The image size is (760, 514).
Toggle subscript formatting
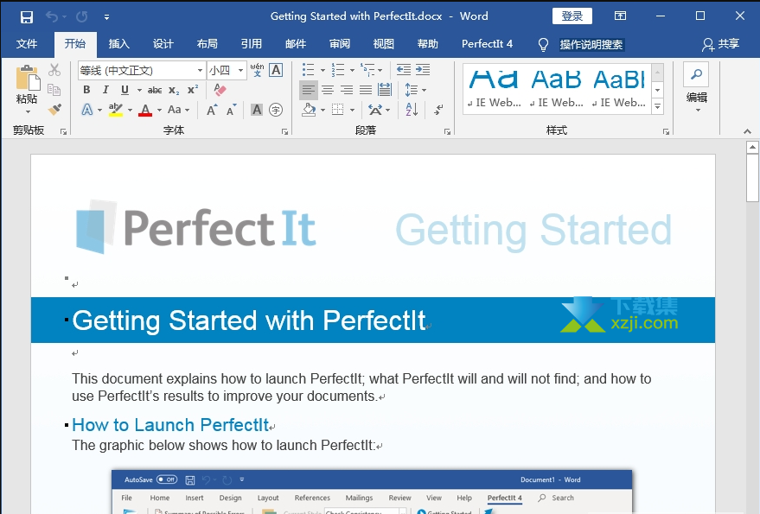click(x=174, y=90)
